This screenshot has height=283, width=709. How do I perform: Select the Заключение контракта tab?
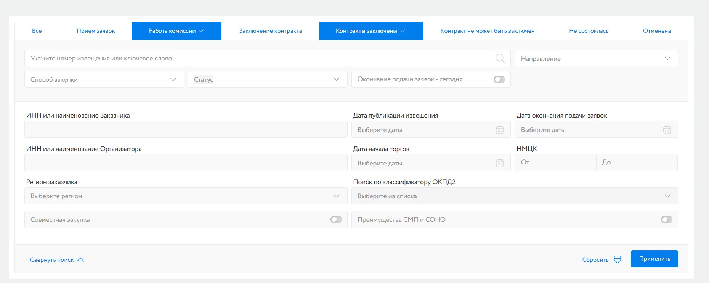270,31
